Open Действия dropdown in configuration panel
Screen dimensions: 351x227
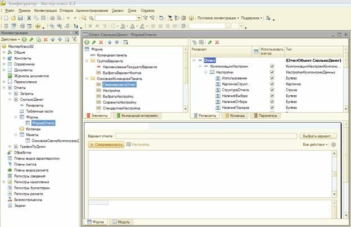11,40
